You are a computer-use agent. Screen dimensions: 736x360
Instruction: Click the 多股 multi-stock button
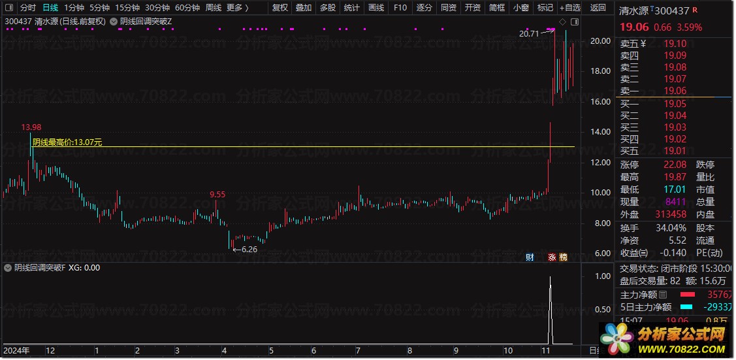point(328,7)
